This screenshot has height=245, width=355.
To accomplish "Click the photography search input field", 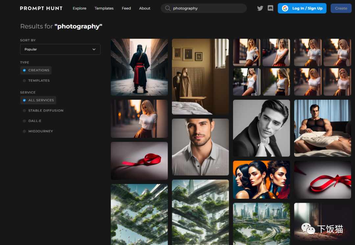I will pos(204,8).
